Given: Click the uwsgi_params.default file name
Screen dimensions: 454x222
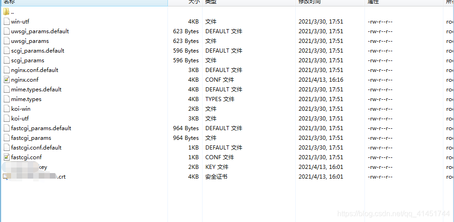Looking at the screenshot, I should [x=40, y=31].
